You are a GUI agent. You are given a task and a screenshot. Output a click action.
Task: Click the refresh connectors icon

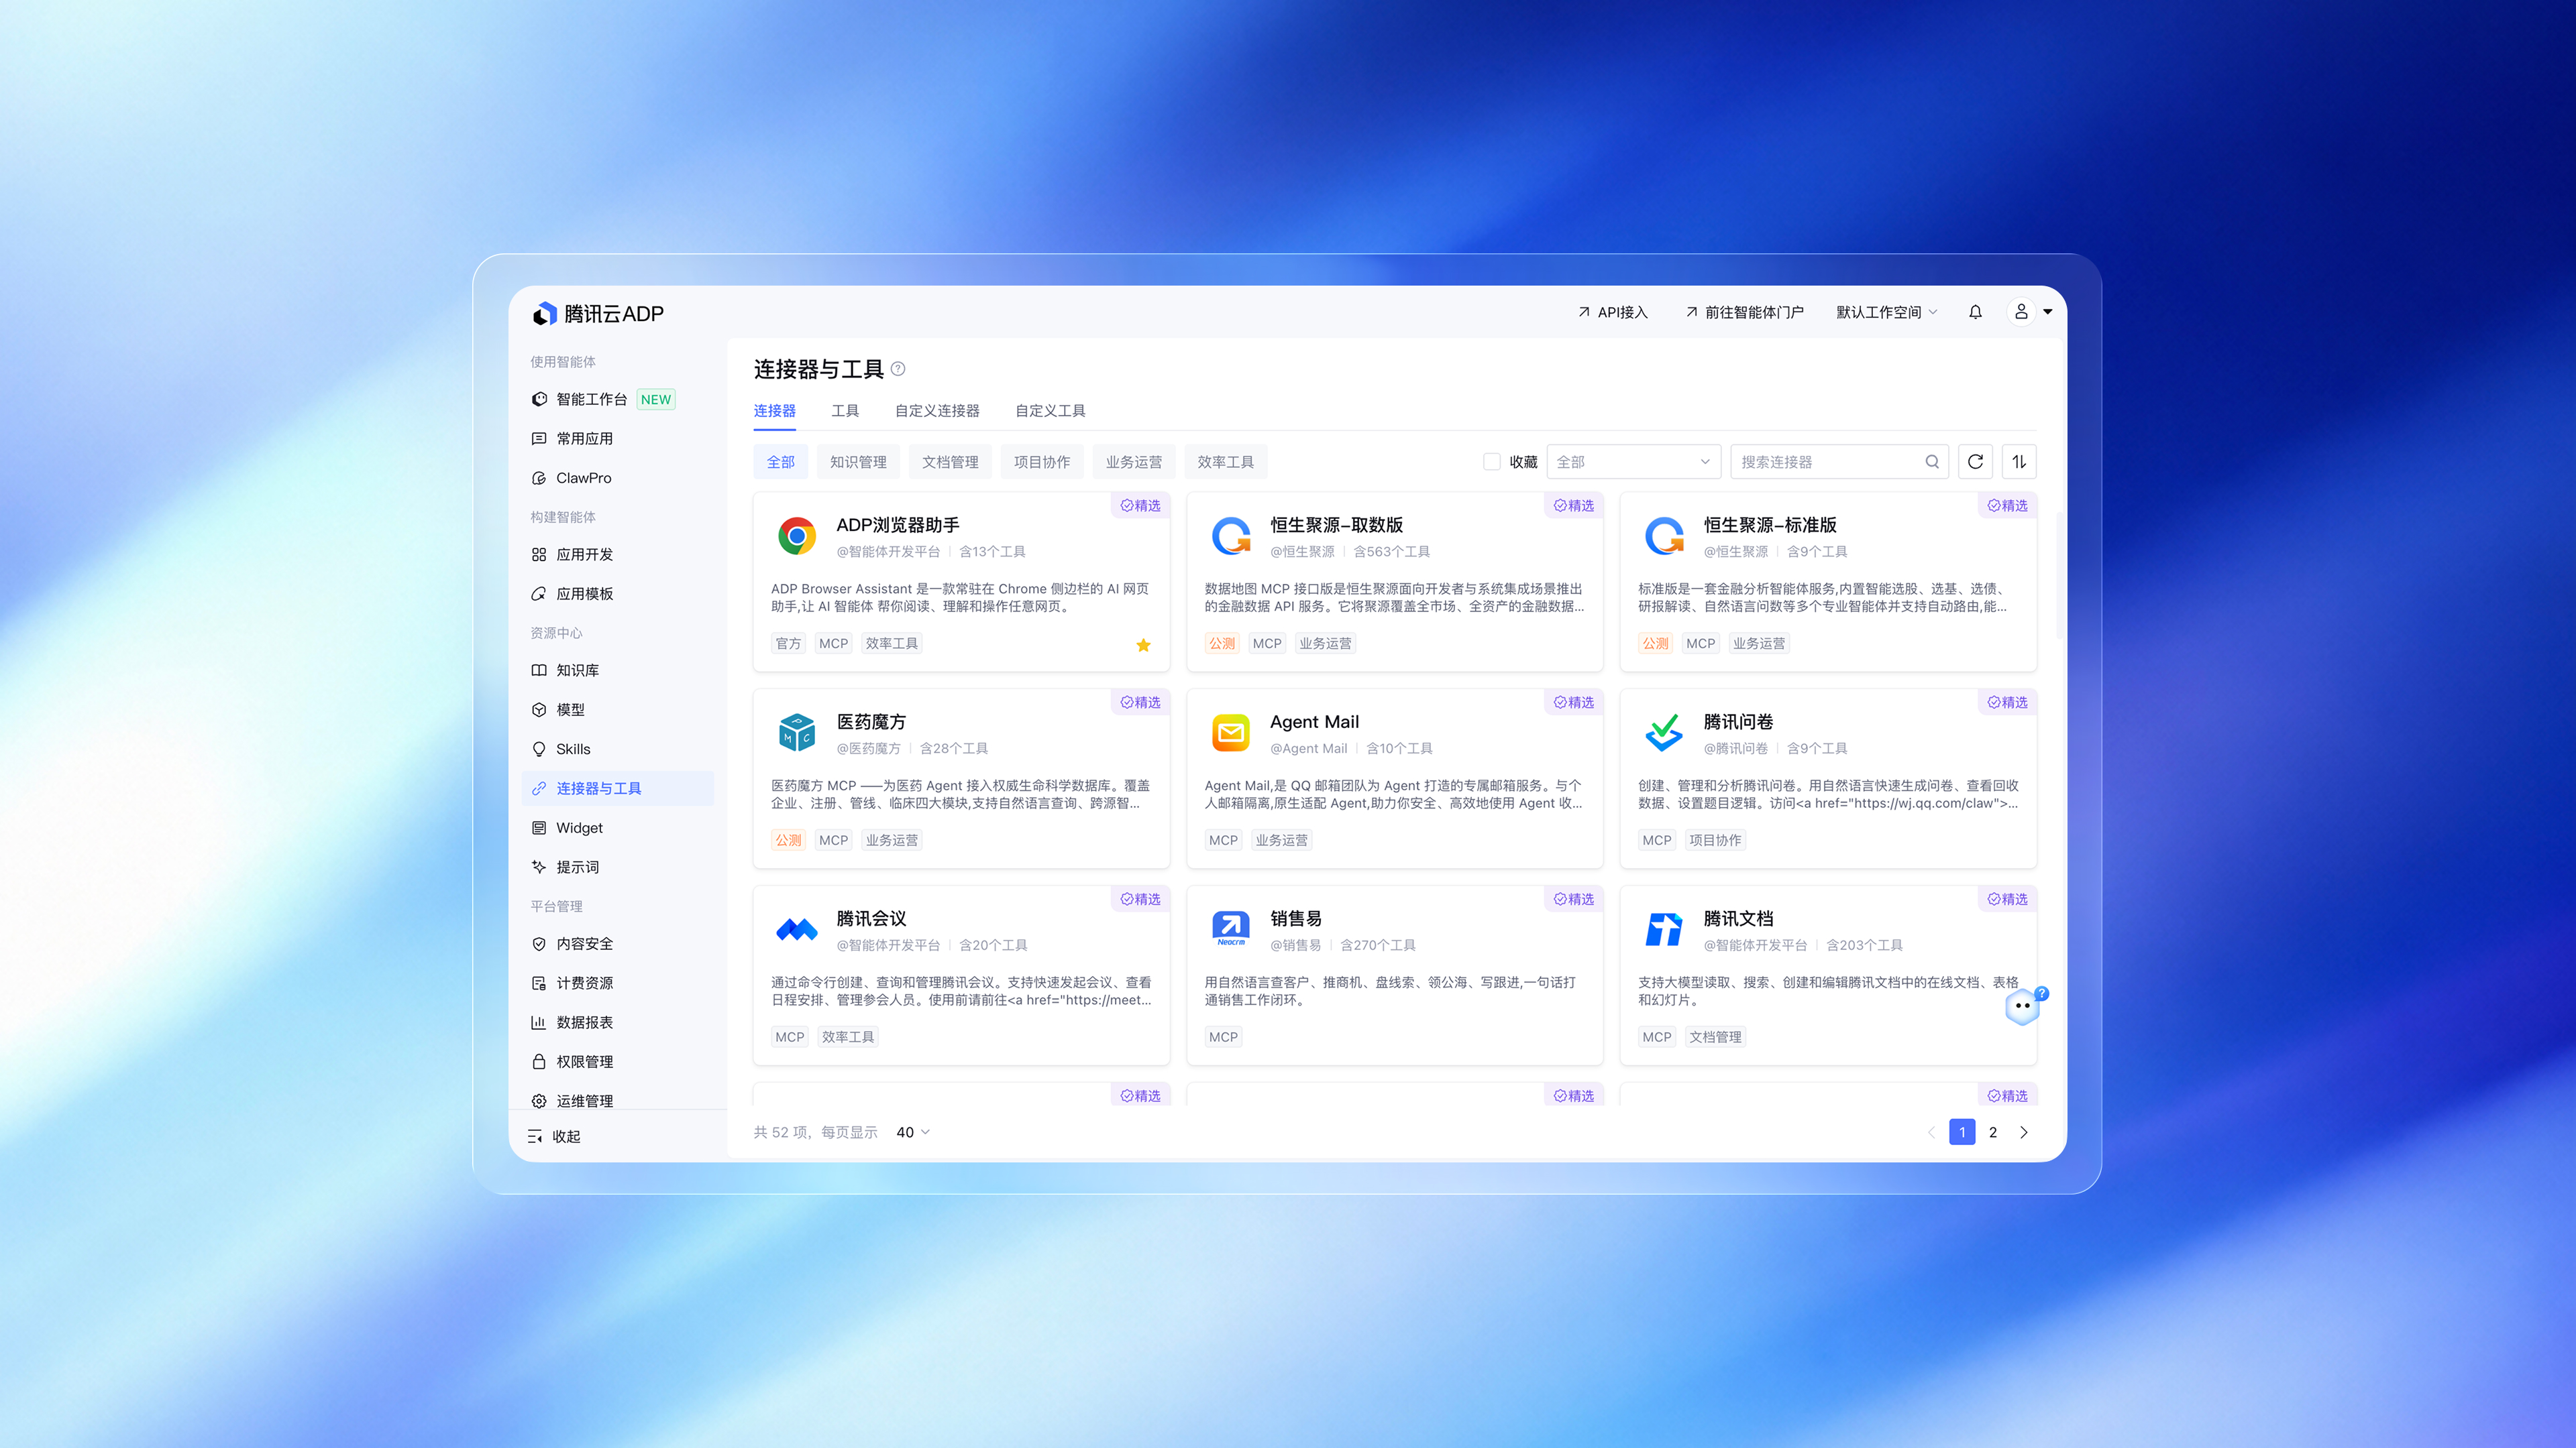[x=1975, y=462]
